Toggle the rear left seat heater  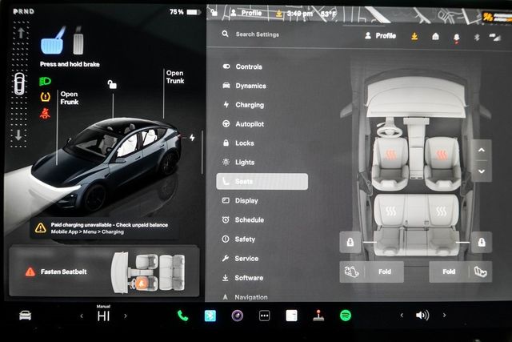click(390, 211)
